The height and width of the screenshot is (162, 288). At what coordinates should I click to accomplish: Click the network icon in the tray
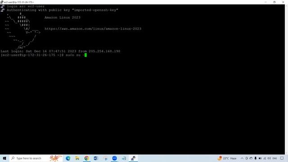(265, 158)
